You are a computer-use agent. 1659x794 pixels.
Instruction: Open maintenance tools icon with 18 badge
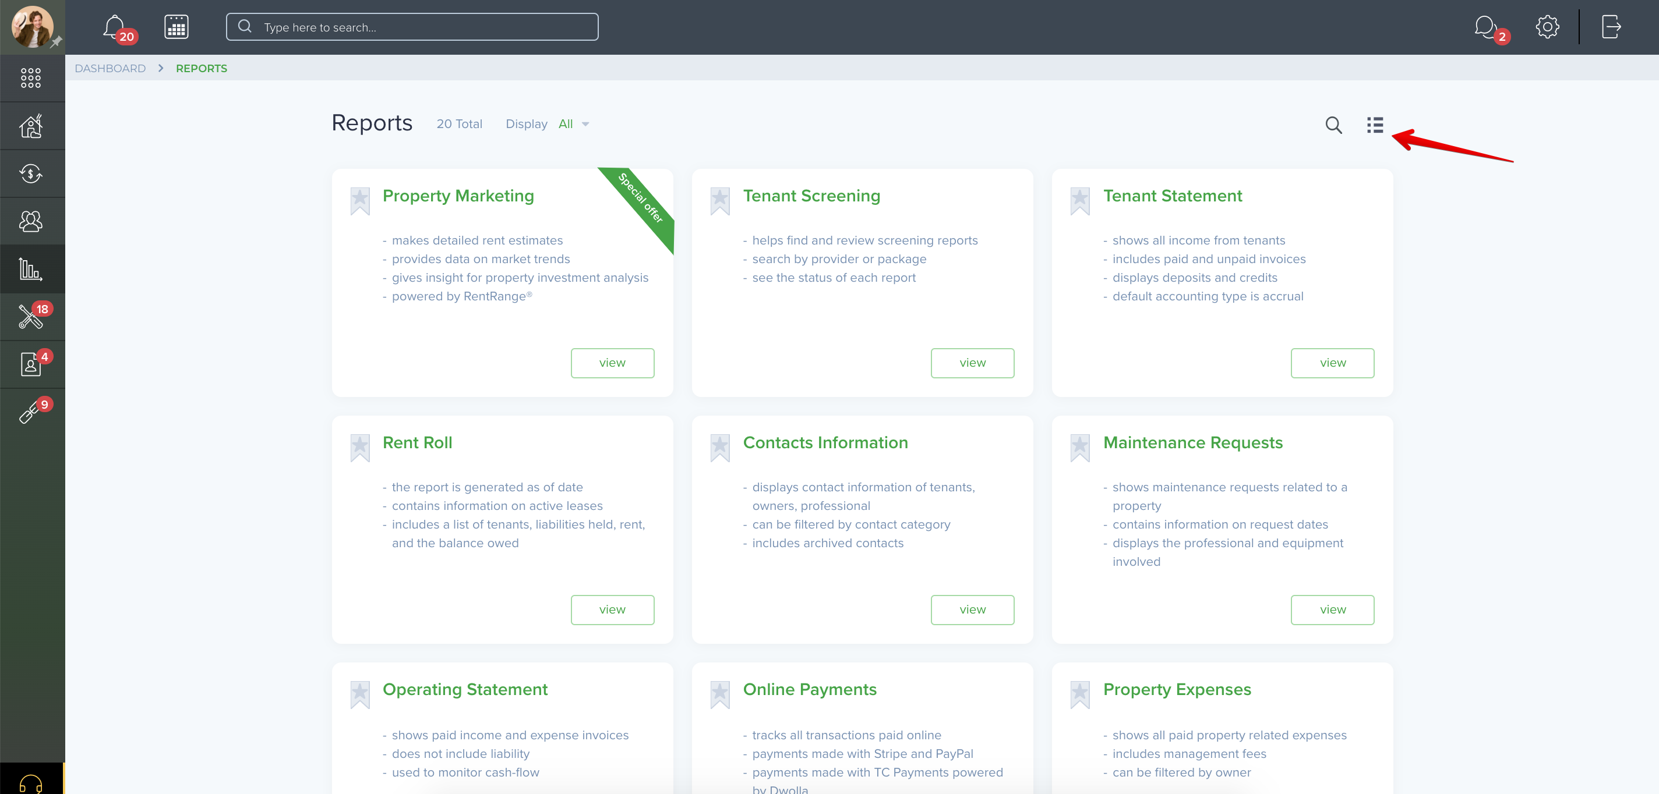tap(30, 317)
